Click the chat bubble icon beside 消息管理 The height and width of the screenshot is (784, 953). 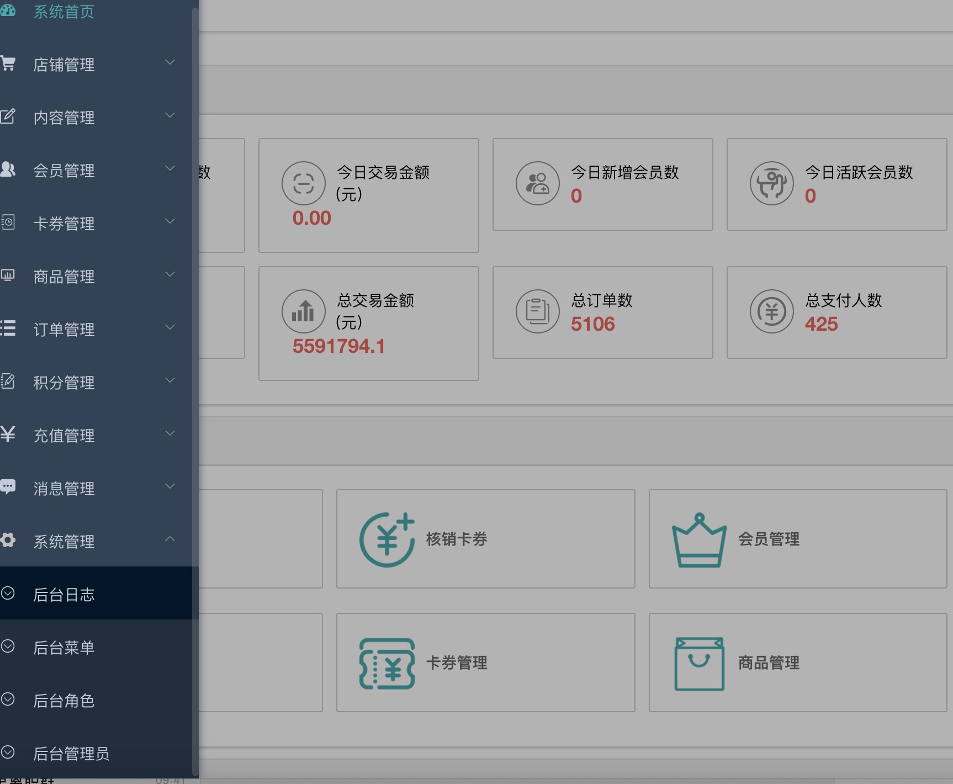coord(8,486)
